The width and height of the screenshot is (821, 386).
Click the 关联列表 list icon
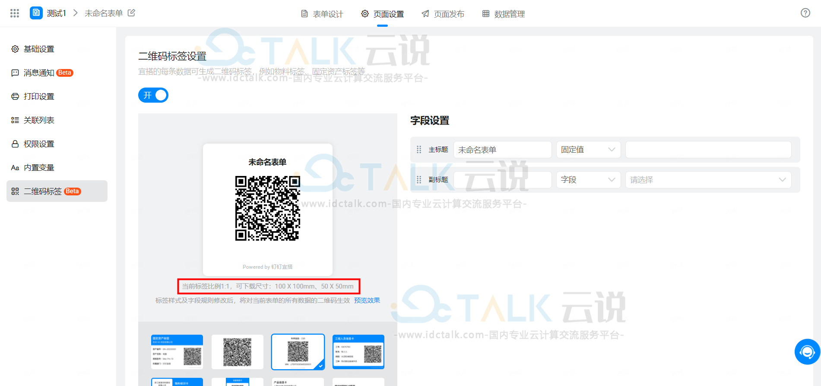[x=15, y=120]
